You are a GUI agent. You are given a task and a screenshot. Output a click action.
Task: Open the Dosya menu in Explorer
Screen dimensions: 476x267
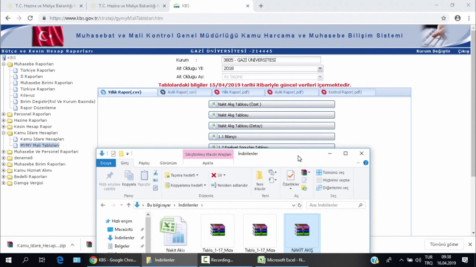point(106,163)
